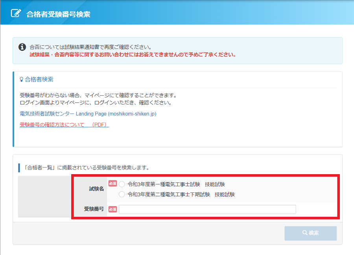The image size is (354, 255).
Task: Click the red 試験結果・合否内容等 warning text
Action: click(133, 55)
